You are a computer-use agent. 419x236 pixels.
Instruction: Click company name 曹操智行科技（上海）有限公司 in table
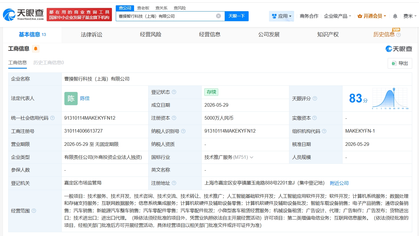[97, 79]
